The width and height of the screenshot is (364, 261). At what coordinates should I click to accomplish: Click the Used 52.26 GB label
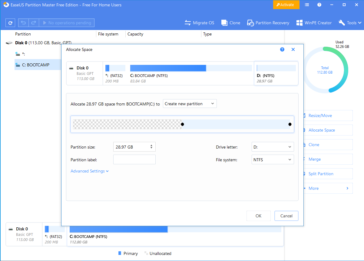[342, 44]
